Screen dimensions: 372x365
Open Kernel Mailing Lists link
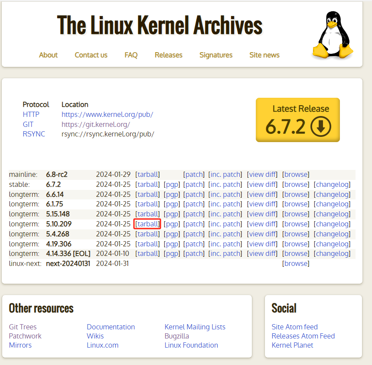pyautogui.click(x=195, y=327)
